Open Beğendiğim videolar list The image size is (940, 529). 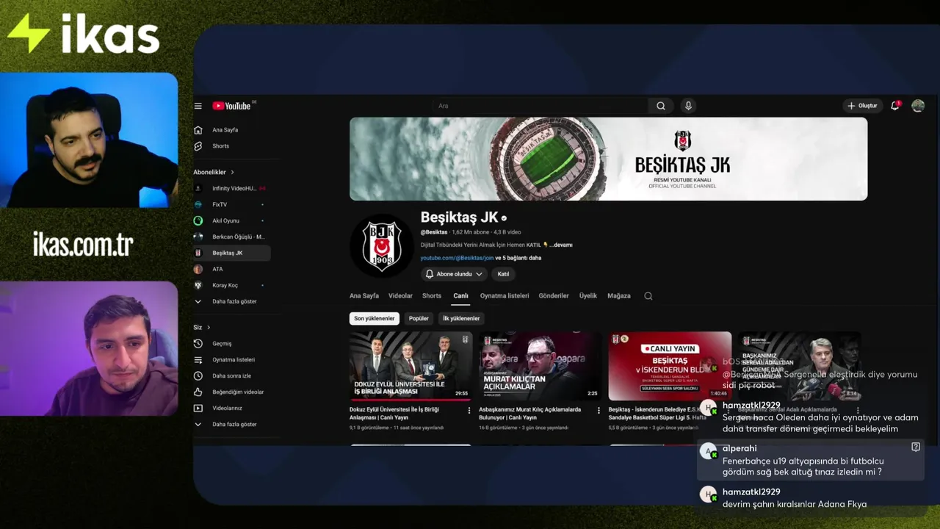(x=231, y=392)
